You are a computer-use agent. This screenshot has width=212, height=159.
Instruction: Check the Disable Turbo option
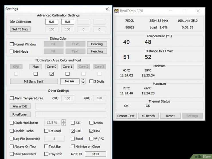point(12,131)
